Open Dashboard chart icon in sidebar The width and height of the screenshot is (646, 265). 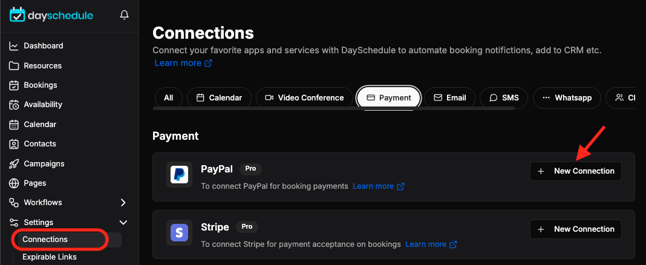(x=14, y=46)
